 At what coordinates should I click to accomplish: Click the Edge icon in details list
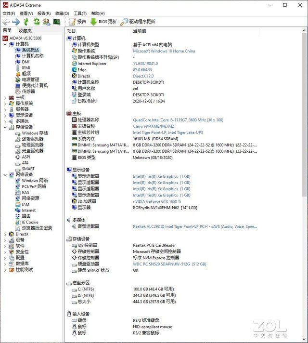point(74,70)
